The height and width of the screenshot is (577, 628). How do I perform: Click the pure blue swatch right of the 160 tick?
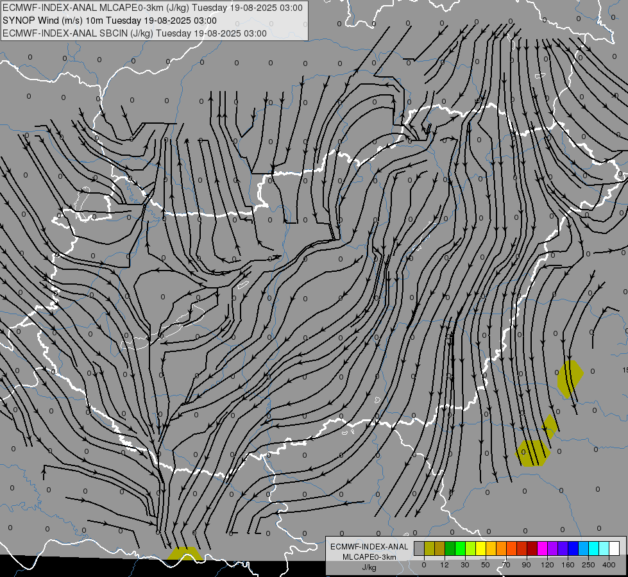click(573, 548)
